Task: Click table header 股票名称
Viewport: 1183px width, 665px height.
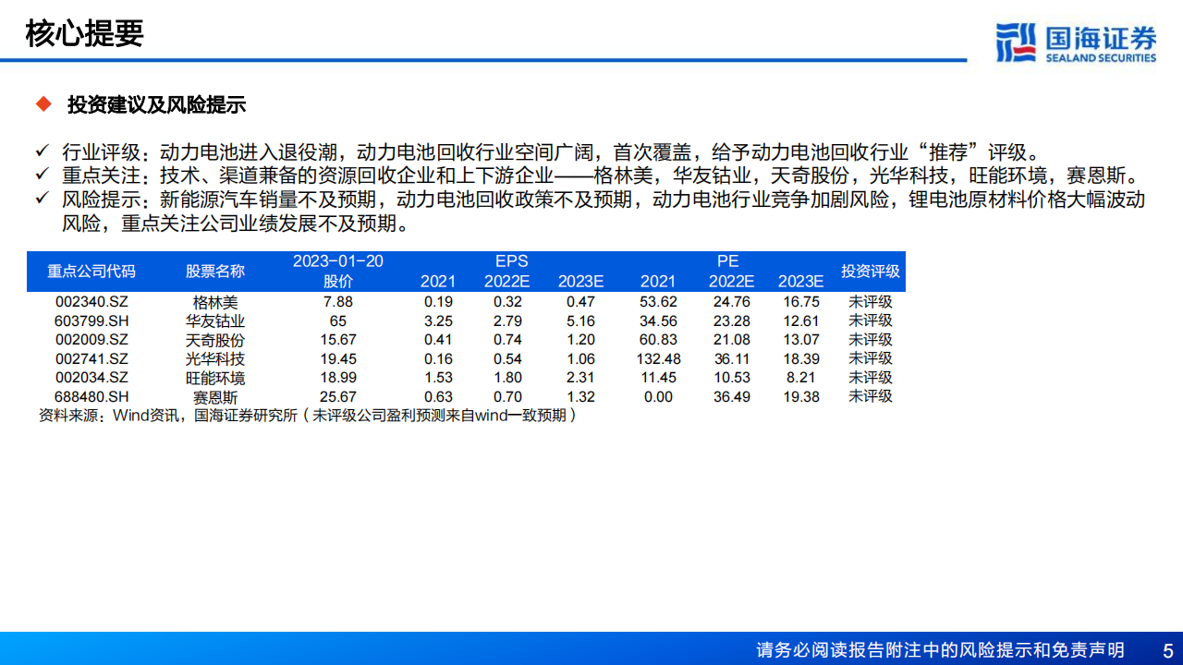Action: point(215,272)
